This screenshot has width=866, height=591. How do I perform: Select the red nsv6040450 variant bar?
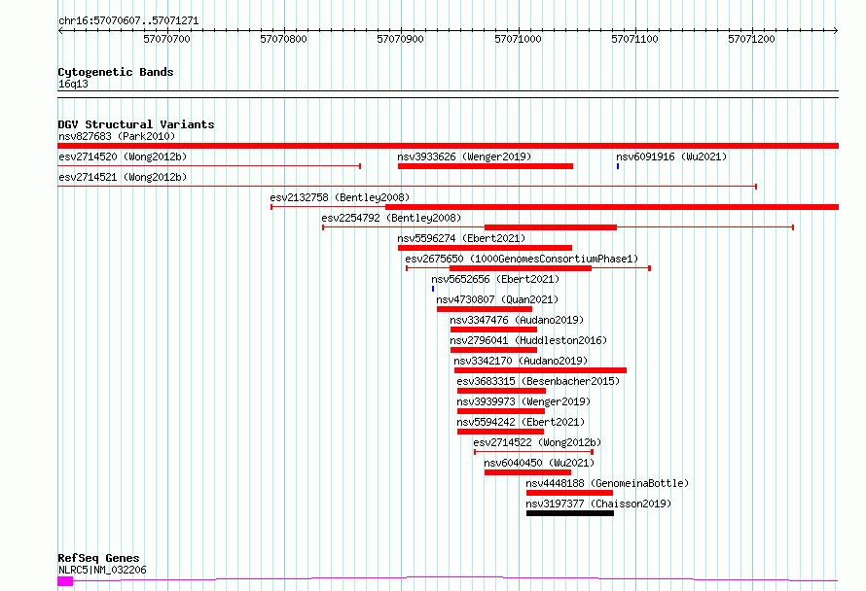527,472
